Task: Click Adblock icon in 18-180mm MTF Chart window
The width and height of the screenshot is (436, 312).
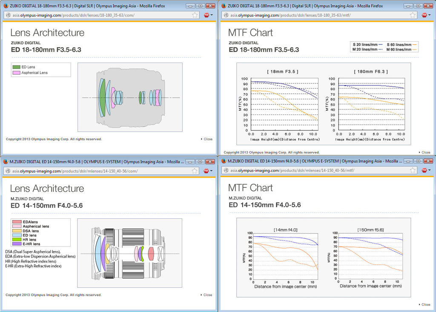Action: point(425,15)
